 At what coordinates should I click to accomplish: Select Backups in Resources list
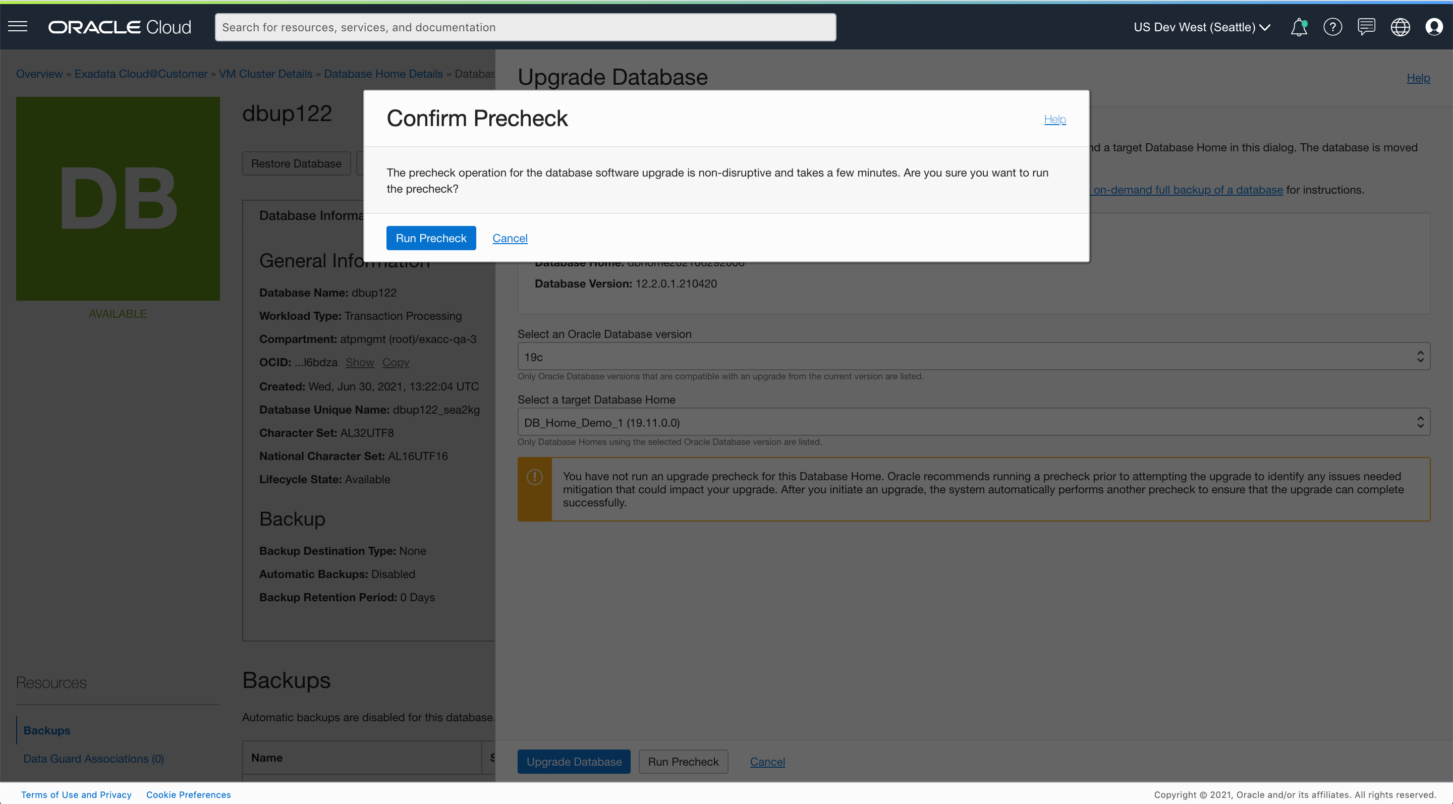tap(47, 730)
